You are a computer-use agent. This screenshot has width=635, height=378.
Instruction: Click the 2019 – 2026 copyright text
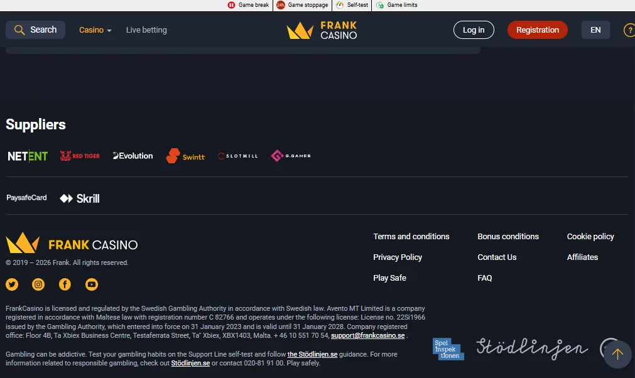67,262
